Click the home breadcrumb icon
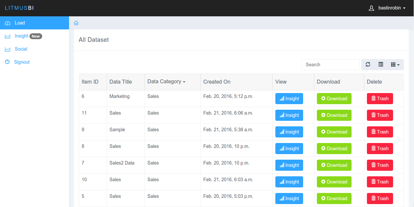The width and height of the screenshot is (414, 207). pyautogui.click(x=76, y=23)
